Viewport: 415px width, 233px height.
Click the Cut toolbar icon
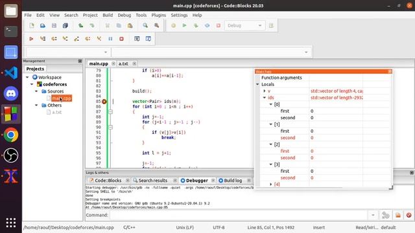[x=108, y=26]
